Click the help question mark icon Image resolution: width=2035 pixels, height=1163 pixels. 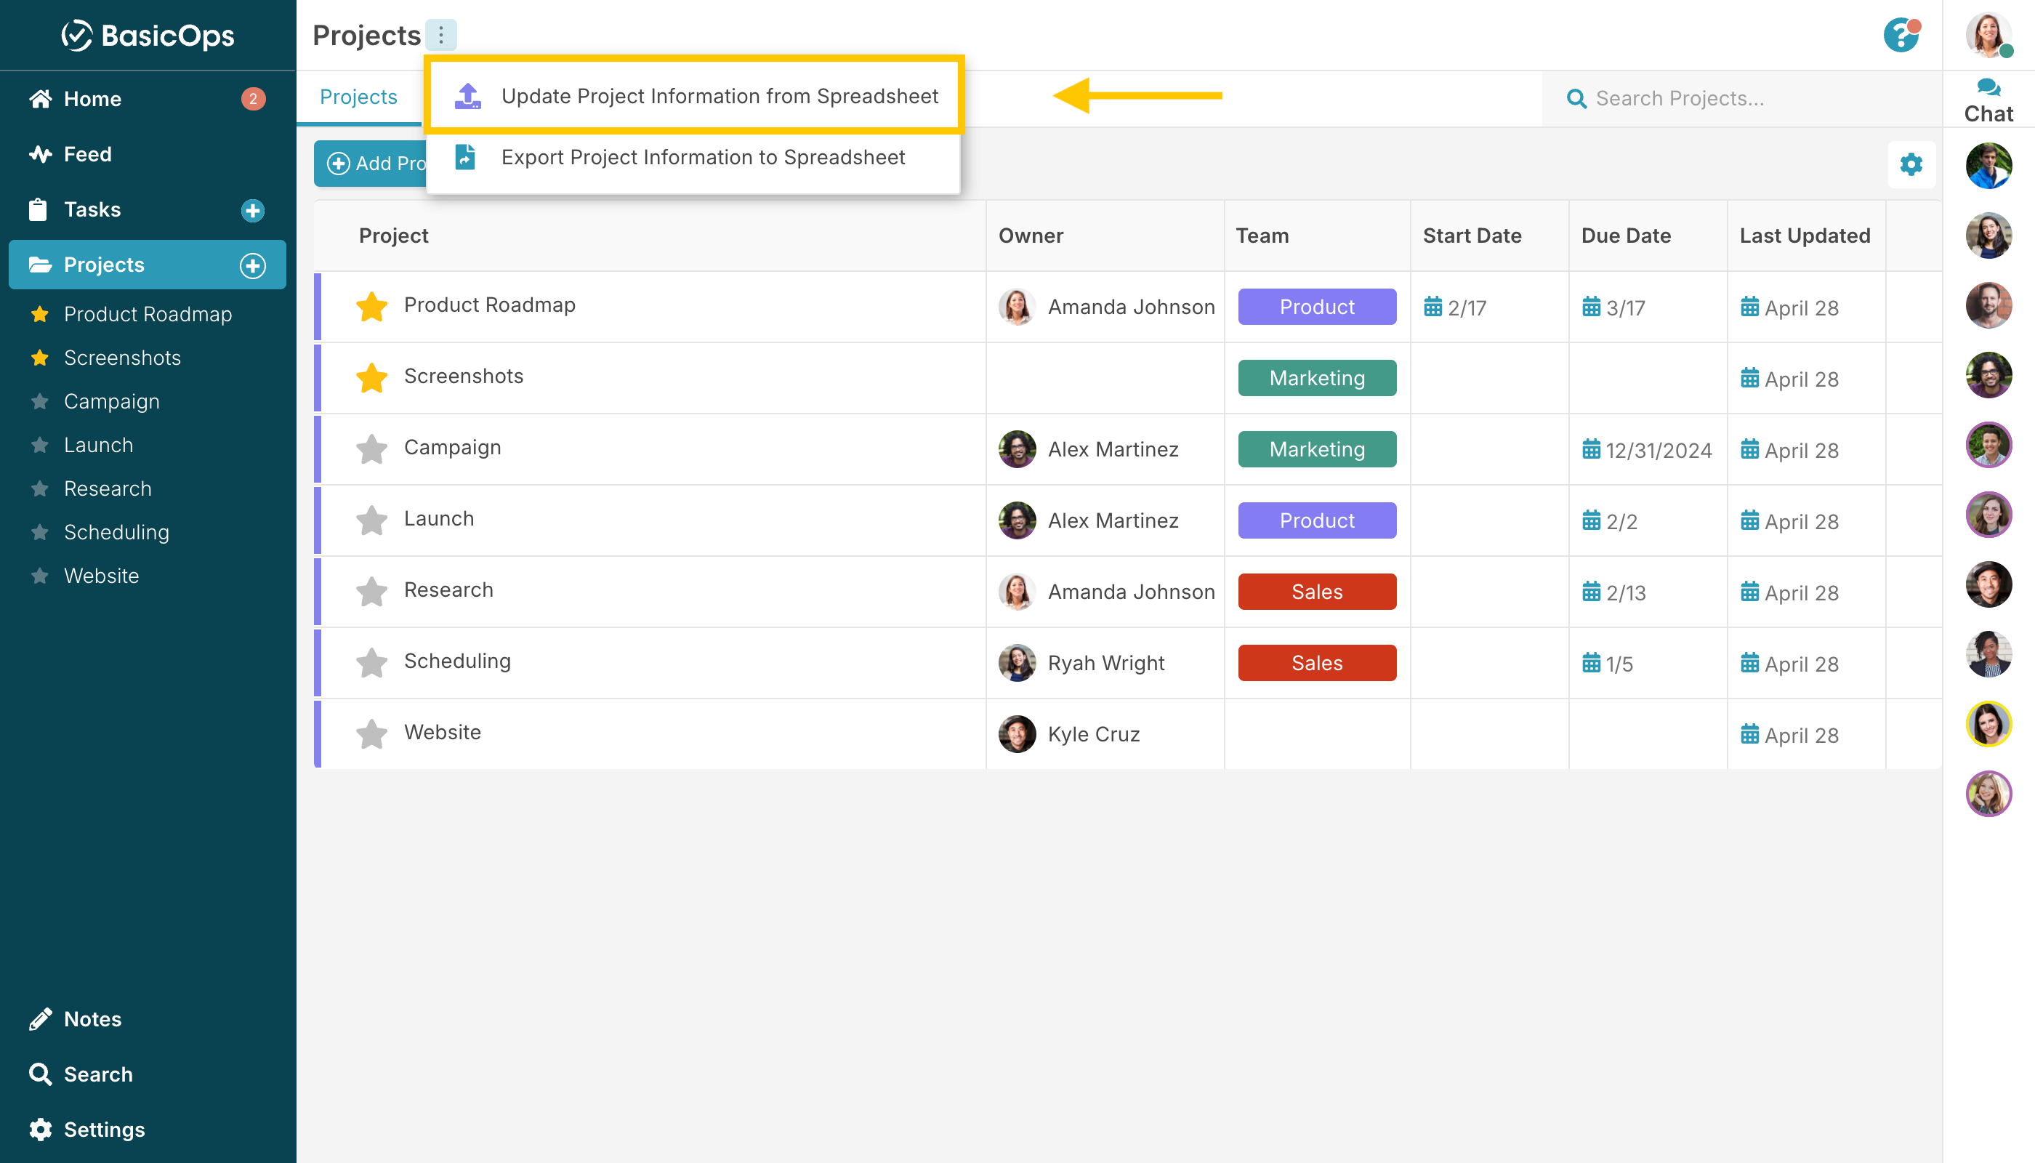(x=1900, y=36)
